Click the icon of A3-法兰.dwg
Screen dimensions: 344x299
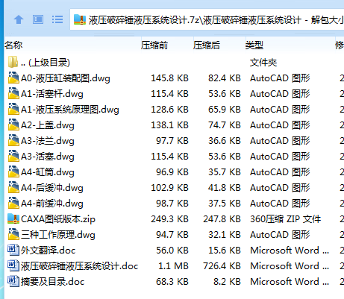[13, 140]
